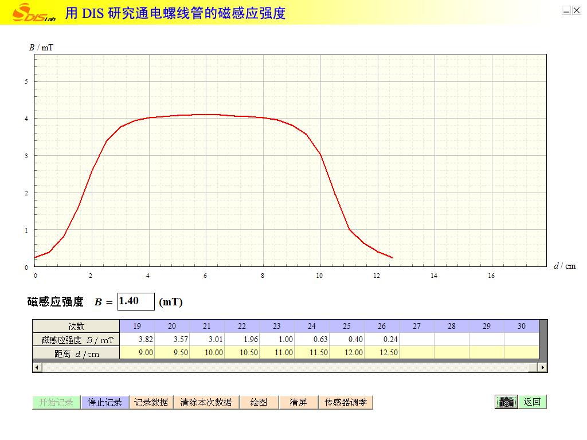Image resolution: width=587 pixels, height=440 pixels.
Task: Click empty cell under column 27
Action: (417, 340)
